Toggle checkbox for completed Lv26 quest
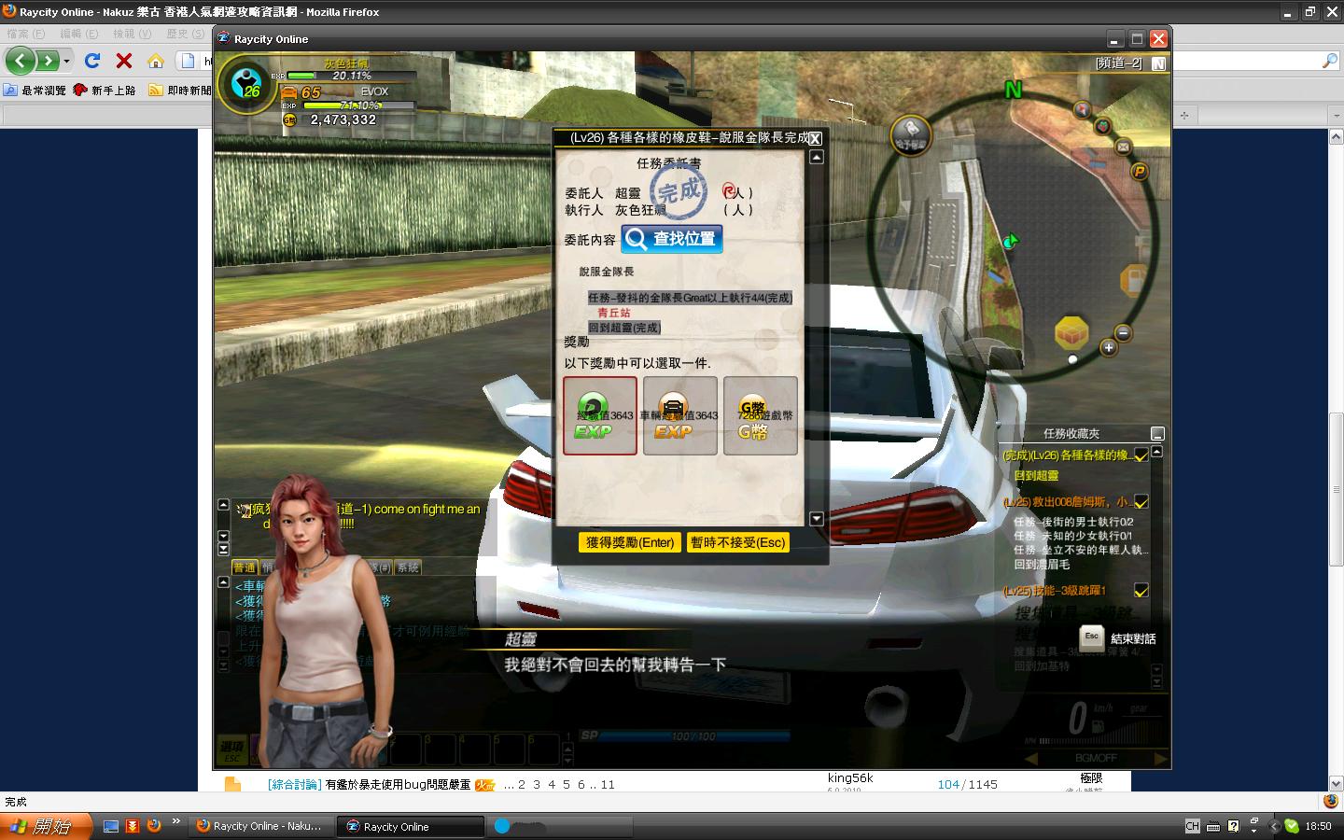Viewport: 1344px width, 840px height. pyautogui.click(x=1141, y=455)
